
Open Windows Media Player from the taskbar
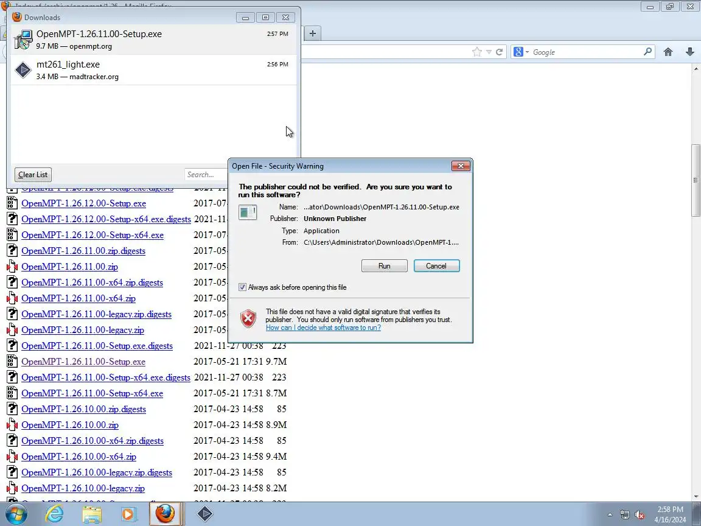click(128, 514)
